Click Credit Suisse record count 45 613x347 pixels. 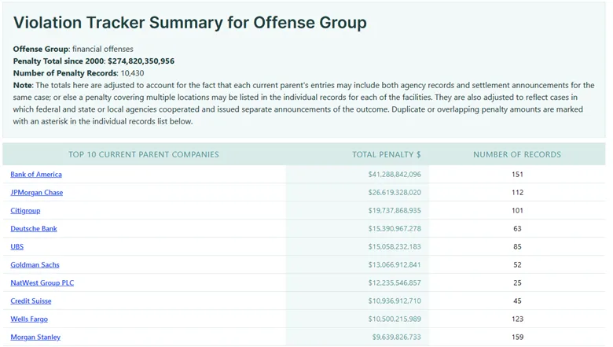[x=517, y=301]
